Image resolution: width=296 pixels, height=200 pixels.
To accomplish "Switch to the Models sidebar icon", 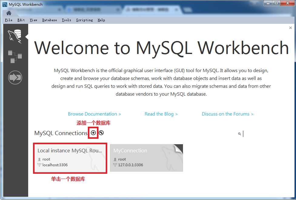I will [x=15, y=57].
